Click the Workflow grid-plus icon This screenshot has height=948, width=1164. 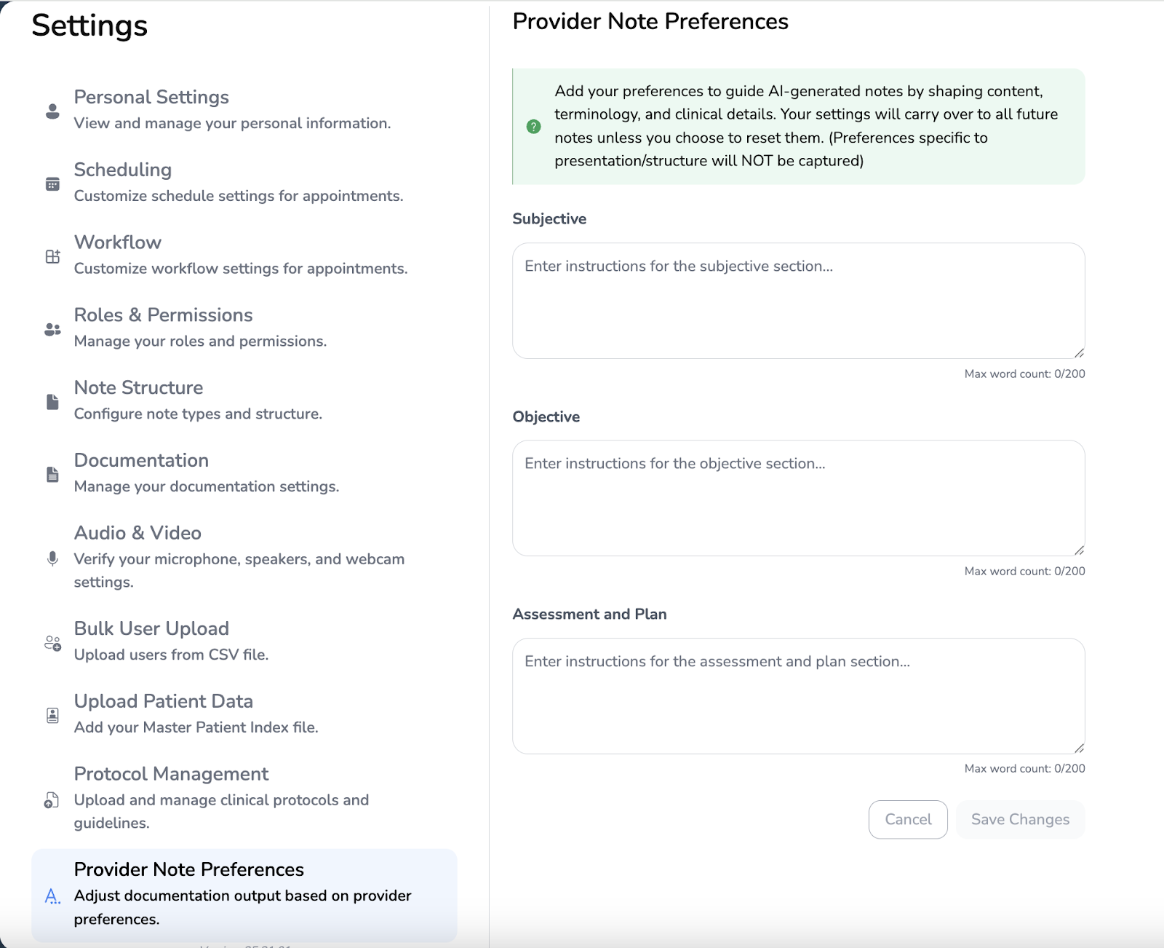(52, 256)
